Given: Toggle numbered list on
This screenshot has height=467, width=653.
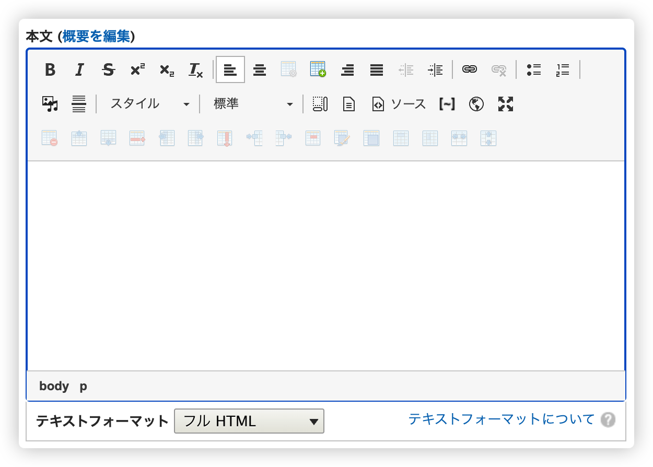Looking at the screenshot, I should tap(562, 69).
